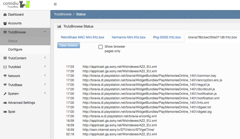Viewport: 240px width, 139px height.
Task: Open the Accounts menu item
Action: (25, 23)
